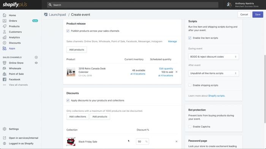Image resolution: width=266 pixels, height=149 pixels.
Task: Click the Shopify Plus logo
Action: pyautogui.click(x=15, y=5)
